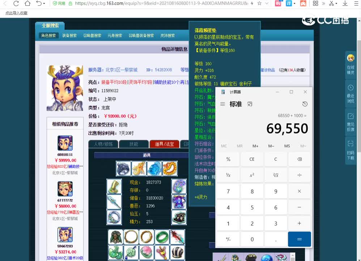Open the browser hamburger main menu
The height and width of the screenshot is (261, 361).
point(356,4)
